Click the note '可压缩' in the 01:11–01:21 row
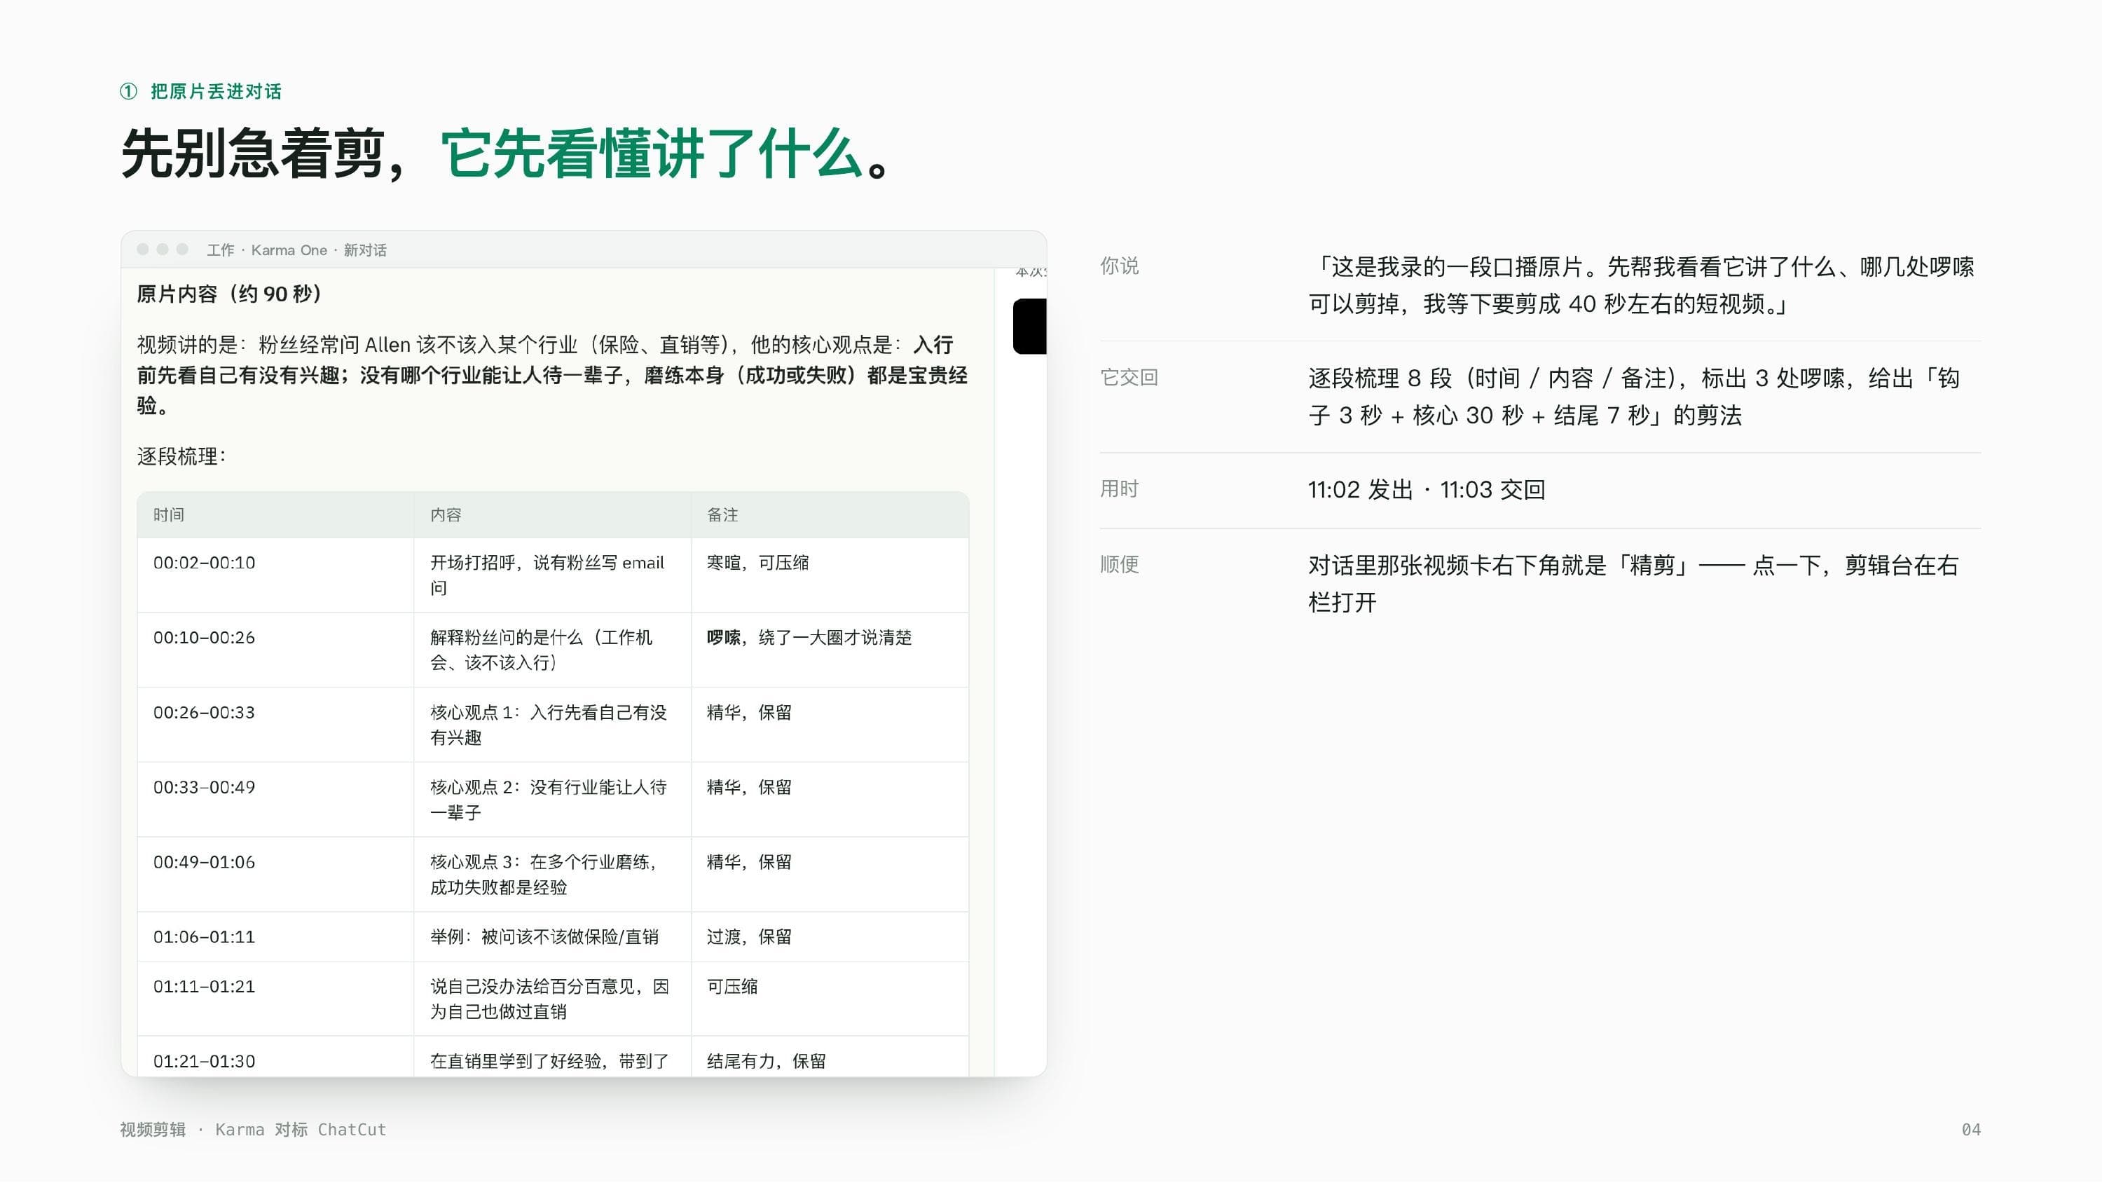2102x1183 pixels. 732,987
